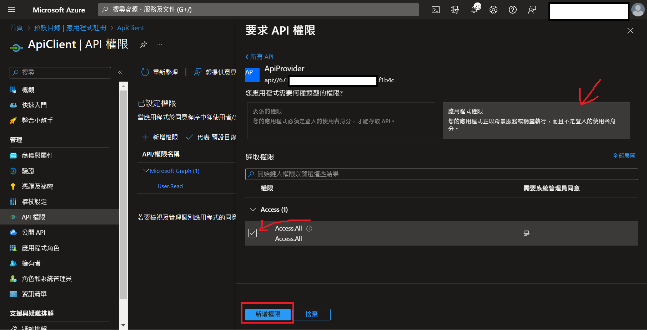Image resolution: width=647 pixels, height=330 pixels.
Task: Click the blue 新增權限 button
Action: pyautogui.click(x=268, y=314)
